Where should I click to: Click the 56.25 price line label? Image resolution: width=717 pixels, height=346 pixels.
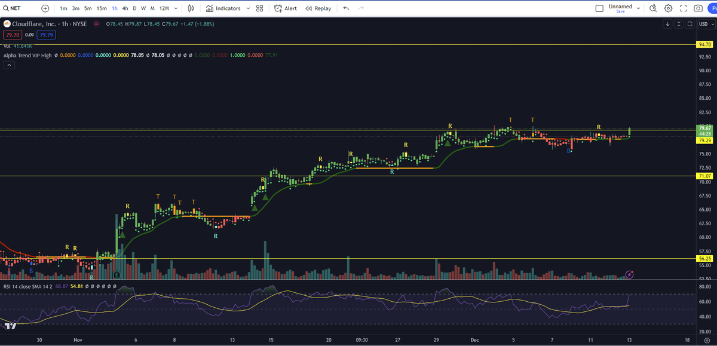pos(705,259)
